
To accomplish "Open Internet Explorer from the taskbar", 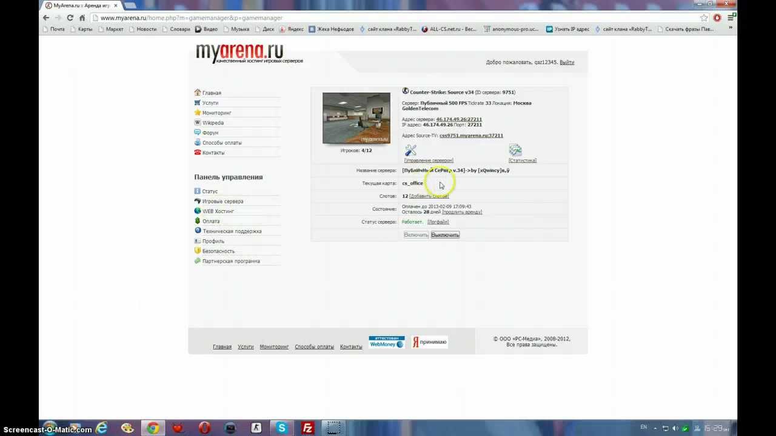I will coord(101,428).
